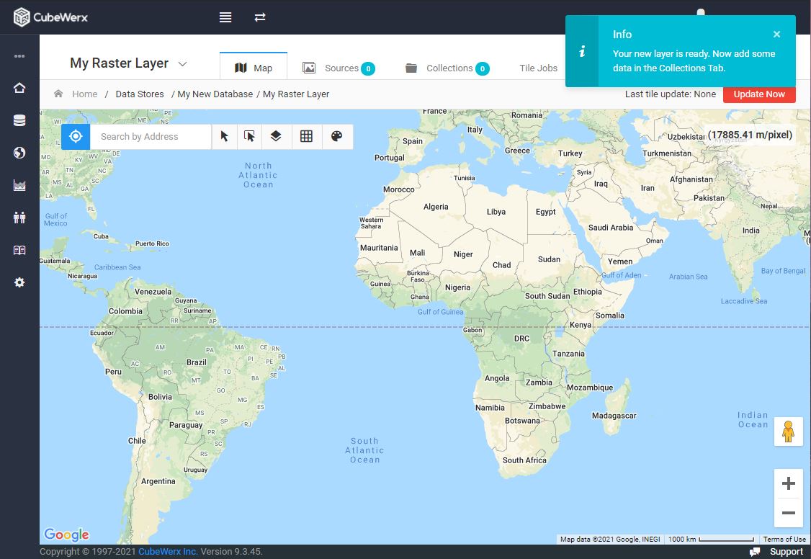
Task: Select the box-select cursor map tool
Action: point(250,137)
